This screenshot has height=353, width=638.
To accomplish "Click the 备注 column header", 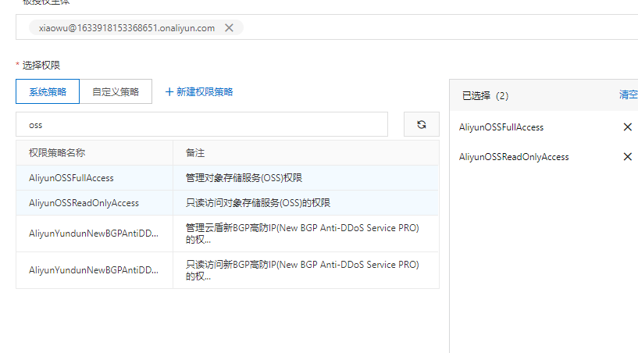I will click(x=195, y=153).
